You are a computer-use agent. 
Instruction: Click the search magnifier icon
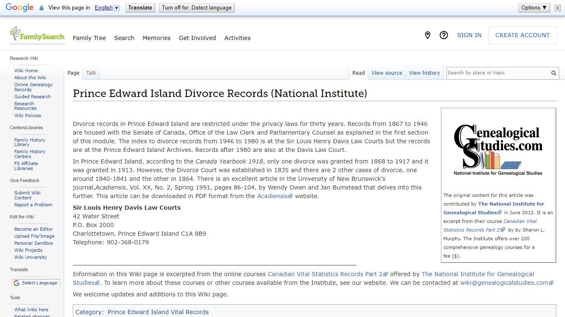pos(553,73)
